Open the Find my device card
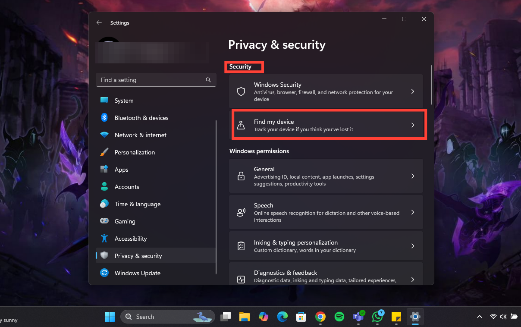The image size is (521, 327). coord(326,125)
